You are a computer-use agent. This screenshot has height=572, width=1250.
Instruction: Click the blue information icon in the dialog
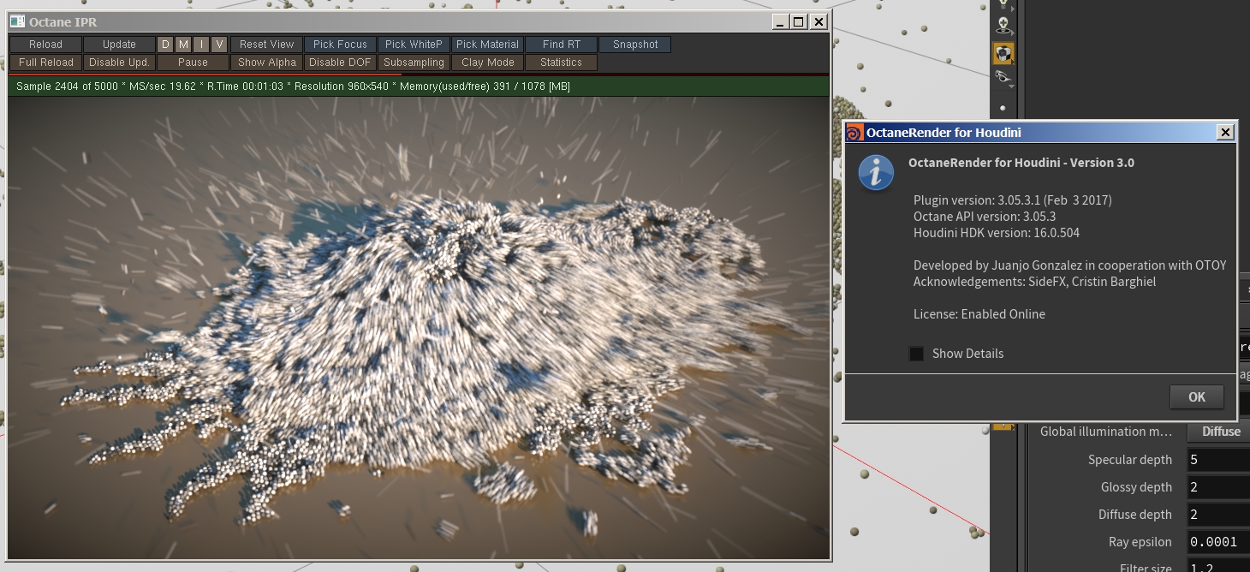876,173
